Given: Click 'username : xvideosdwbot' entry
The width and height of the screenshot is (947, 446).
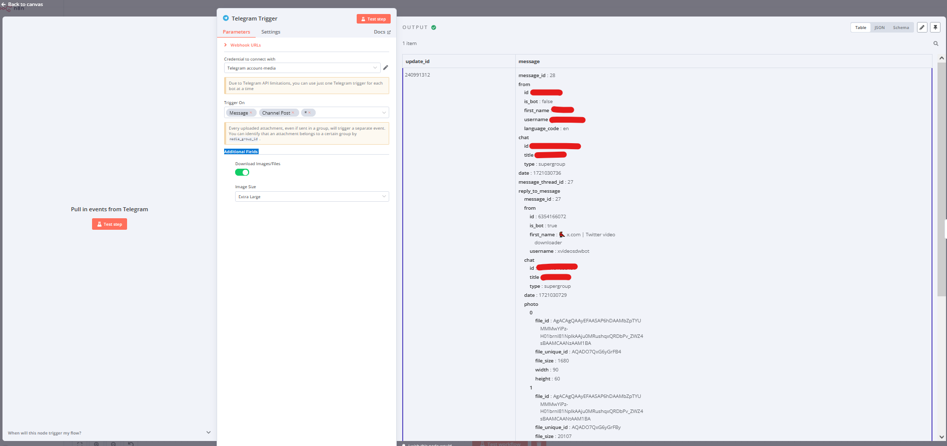Looking at the screenshot, I should 559,251.
